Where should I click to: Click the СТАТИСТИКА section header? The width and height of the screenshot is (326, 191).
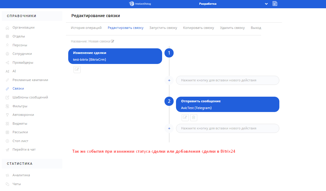pyautogui.click(x=20, y=164)
